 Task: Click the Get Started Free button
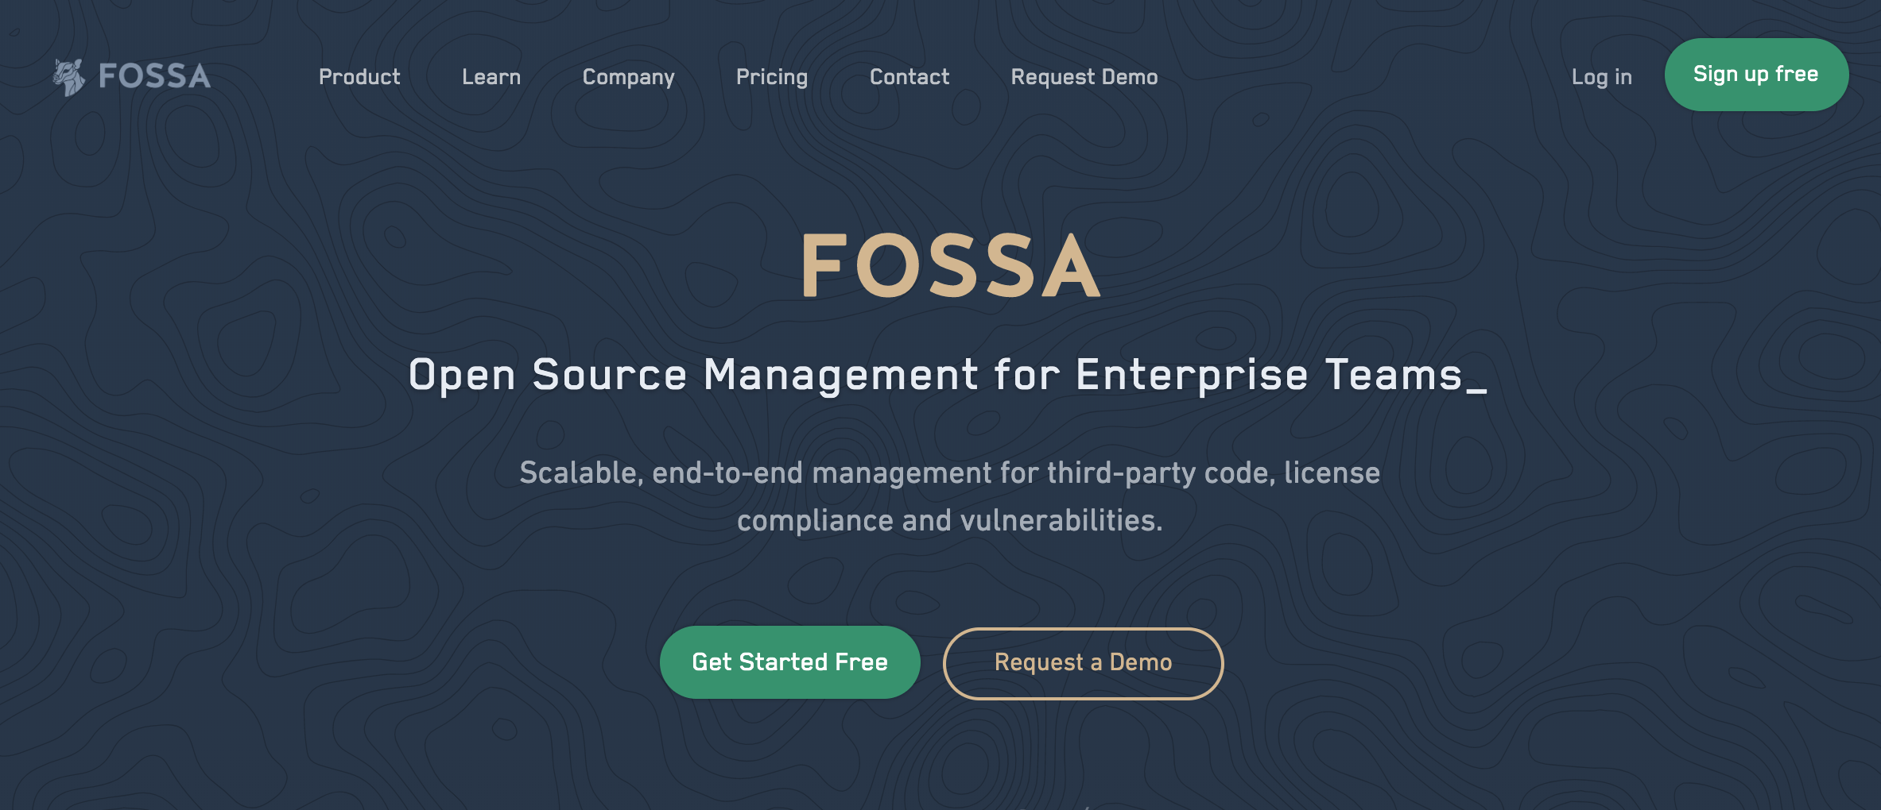pos(789,661)
